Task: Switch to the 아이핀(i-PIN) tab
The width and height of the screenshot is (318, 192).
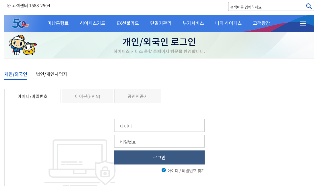Action: tap(88, 96)
